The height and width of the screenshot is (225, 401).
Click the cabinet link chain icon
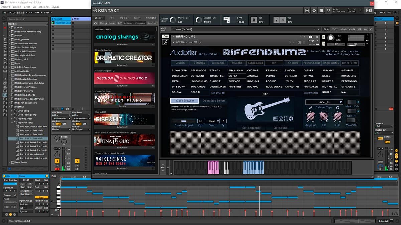point(311,108)
